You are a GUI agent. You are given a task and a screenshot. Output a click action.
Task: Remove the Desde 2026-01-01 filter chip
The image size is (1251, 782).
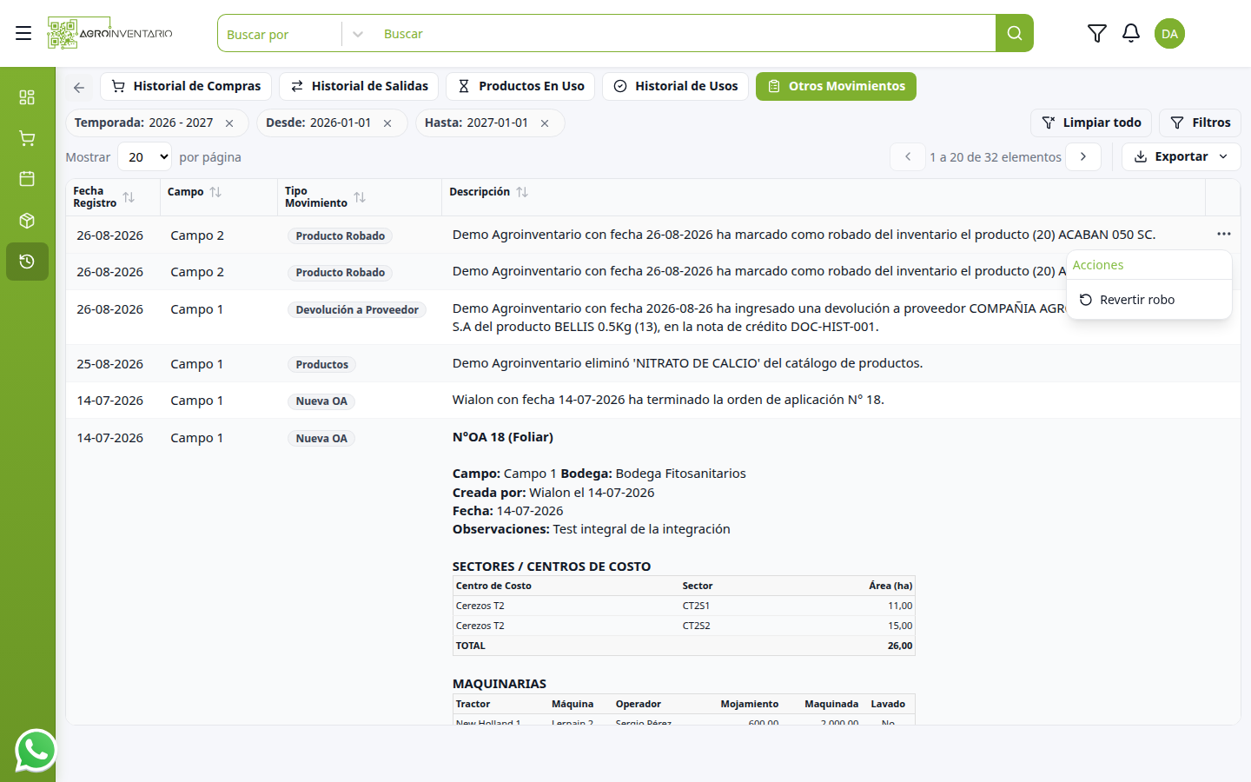coord(387,123)
